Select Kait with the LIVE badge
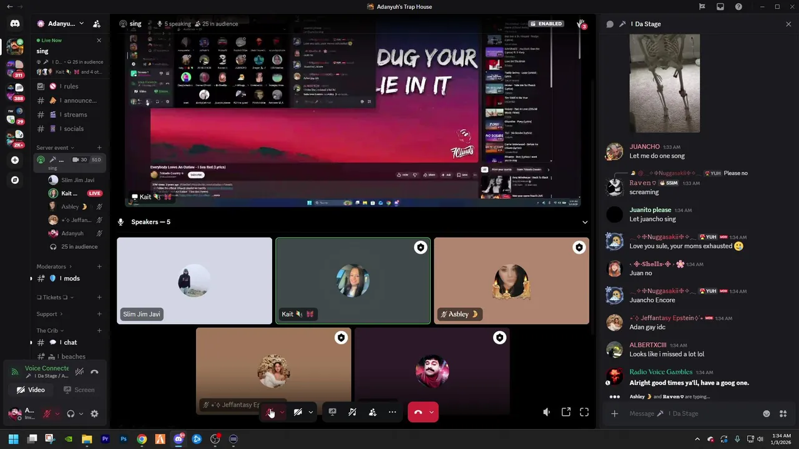This screenshot has width=799, height=449. point(75,193)
